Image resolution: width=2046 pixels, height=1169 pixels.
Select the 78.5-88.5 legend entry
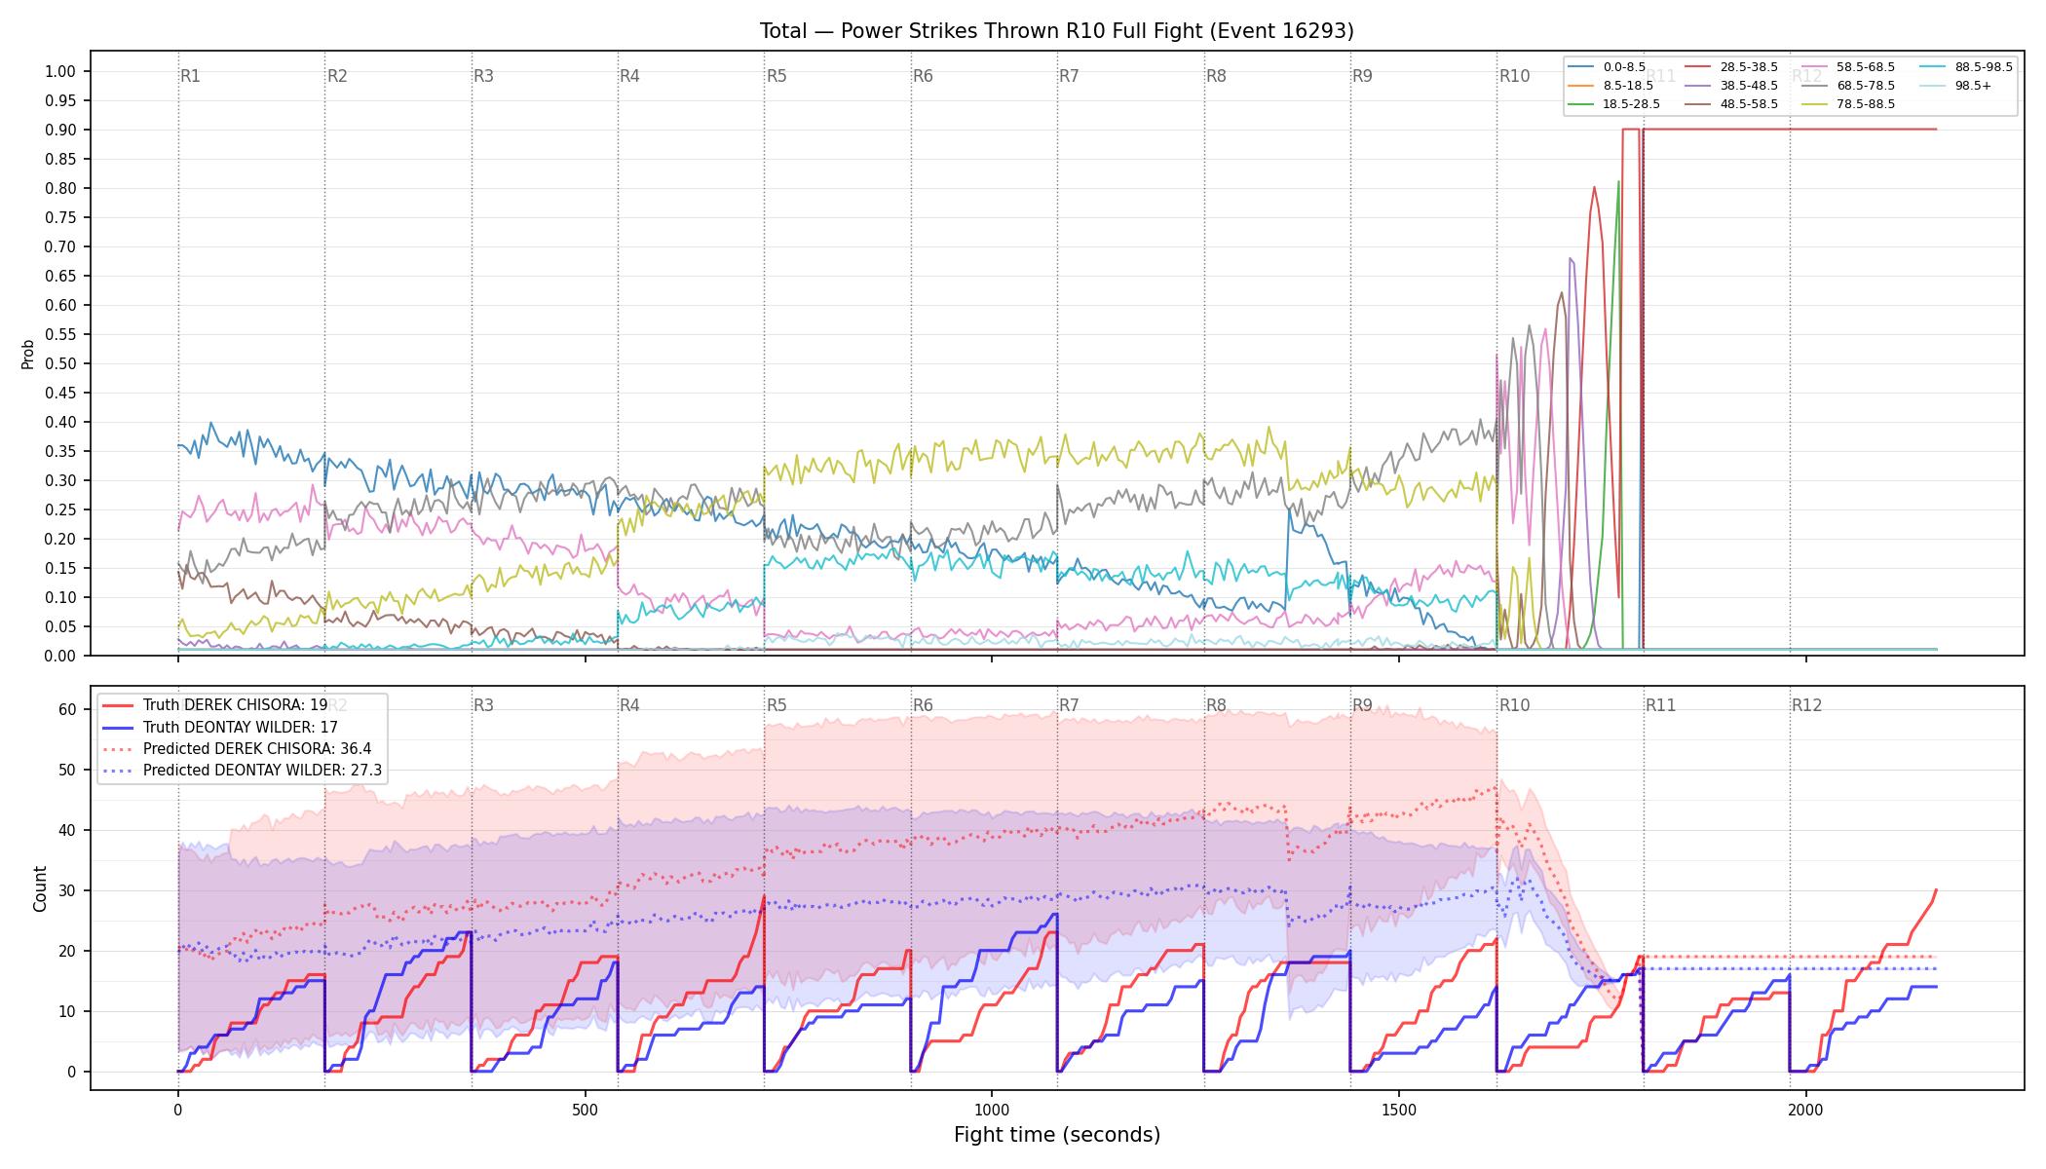click(x=1848, y=104)
